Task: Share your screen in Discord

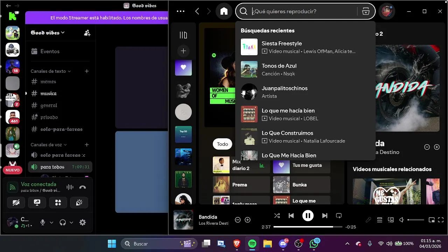Action: coord(37,203)
